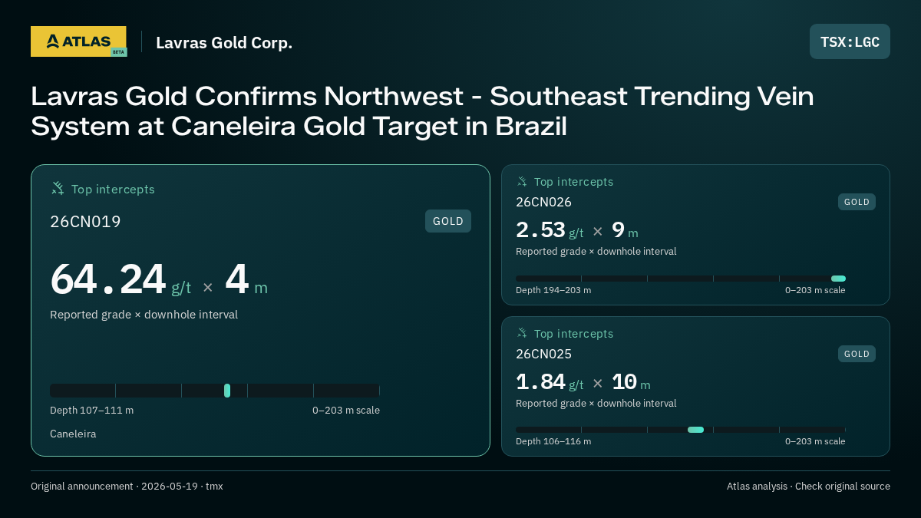Click the 1.84 g/t grade value
The image size is (921, 518).
[x=550, y=382]
